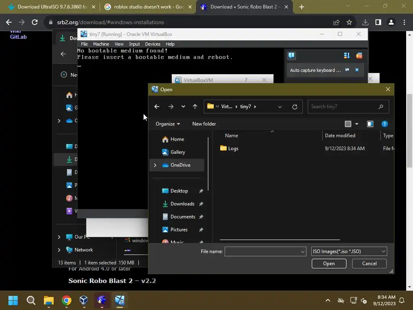This screenshot has height=310, width=413.
Task: Open taskbar Search
Action: [x=31, y=300]
